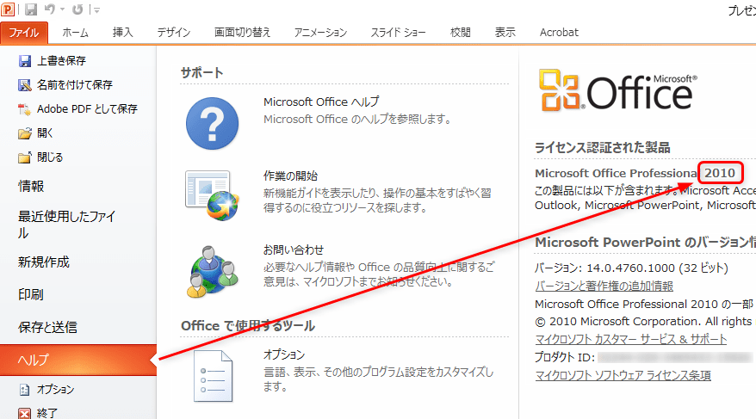Click the Microsoft Office logo
Screen dimensions: 756x419
618,90
